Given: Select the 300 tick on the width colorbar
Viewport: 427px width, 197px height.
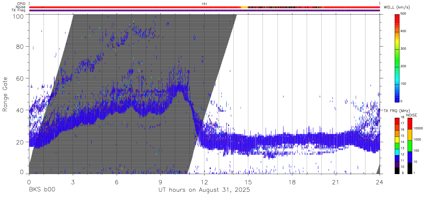Looking at the screenshot, I should (x=403, y=49).
